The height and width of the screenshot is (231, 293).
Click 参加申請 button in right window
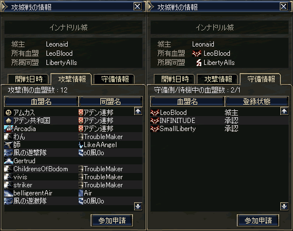tap(258, 221)
